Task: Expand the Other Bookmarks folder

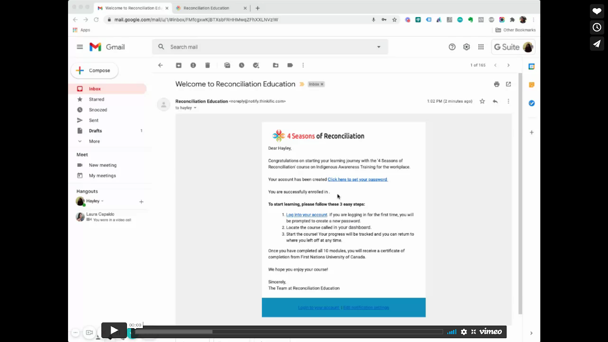Action: point(516,30)
